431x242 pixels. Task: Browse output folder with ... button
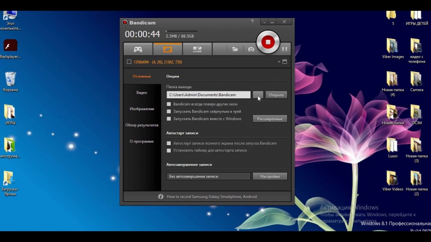(258, 95)
